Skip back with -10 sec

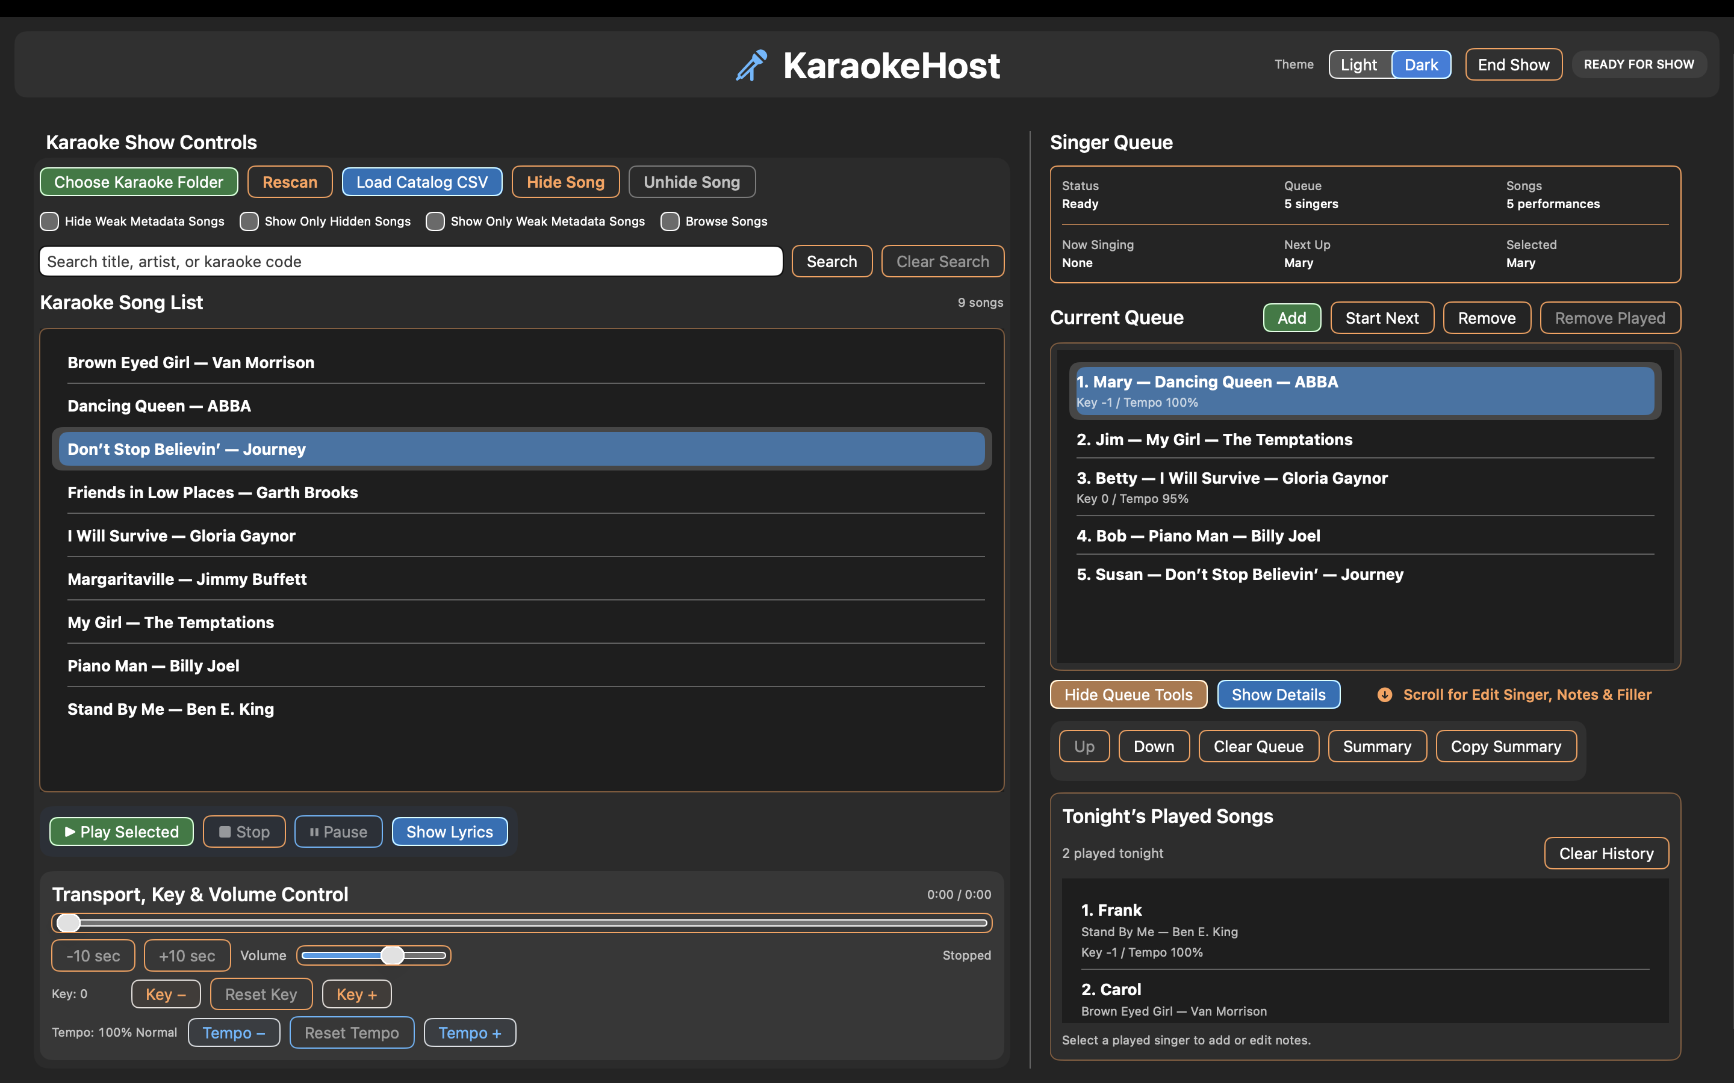[93, 955]
